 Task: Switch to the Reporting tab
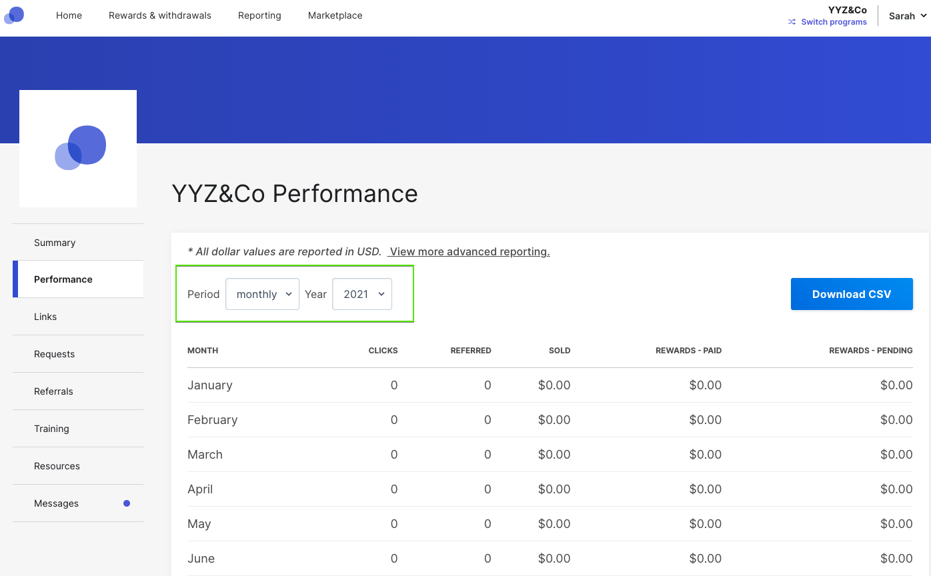tap(259, 15)
